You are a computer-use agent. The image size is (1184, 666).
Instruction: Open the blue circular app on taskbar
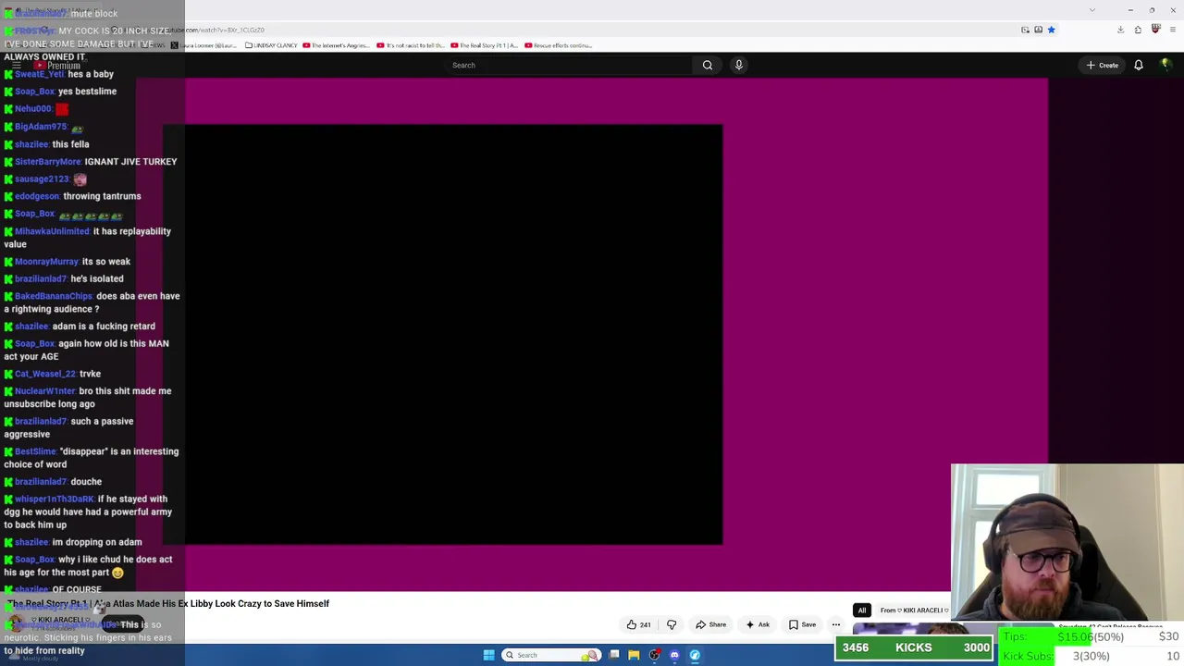pos(695,655)
